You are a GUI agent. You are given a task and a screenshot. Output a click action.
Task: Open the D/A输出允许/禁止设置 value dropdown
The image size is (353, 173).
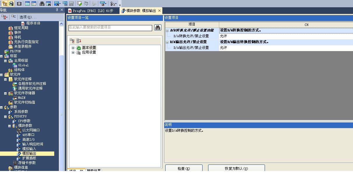coord(286,48)
